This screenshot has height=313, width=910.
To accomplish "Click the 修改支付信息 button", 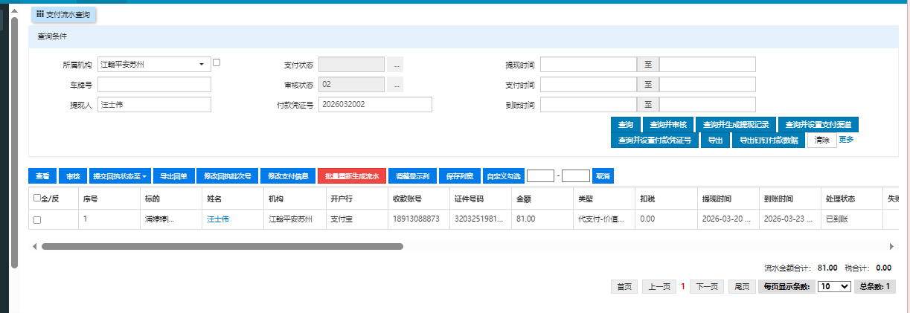I will (287, 176).
